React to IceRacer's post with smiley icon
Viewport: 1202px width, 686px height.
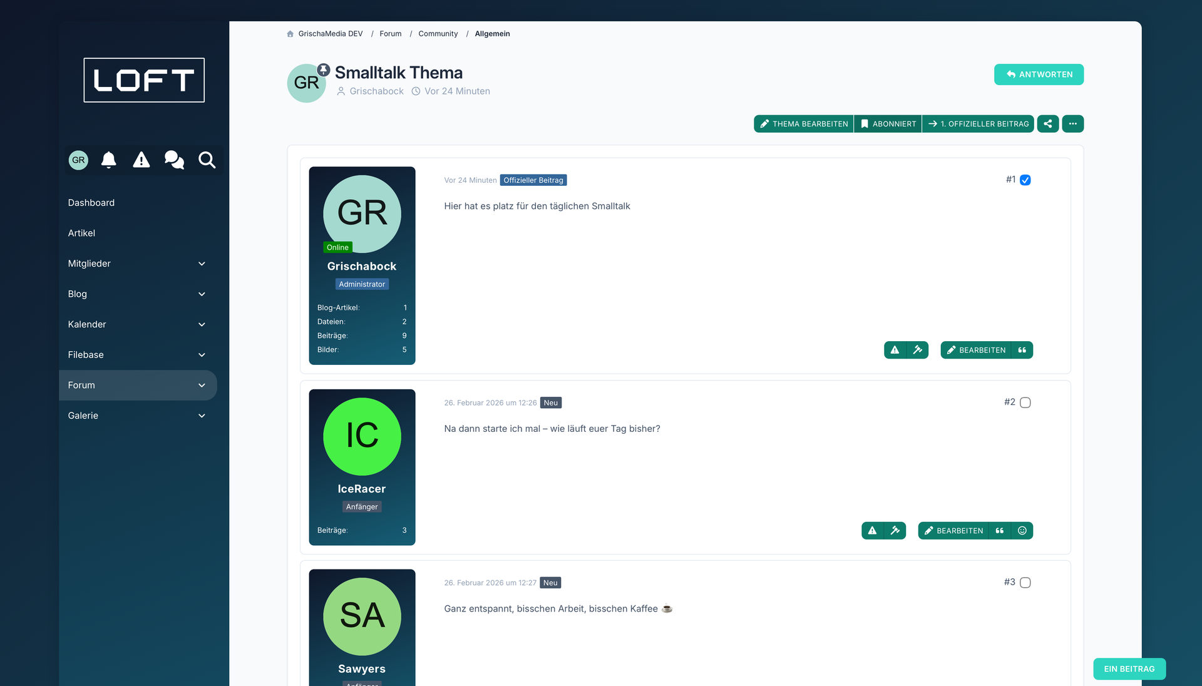(x=1022, y=531)
